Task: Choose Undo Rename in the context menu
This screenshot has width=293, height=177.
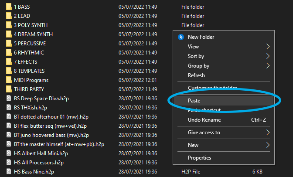Action: (204, 120)
